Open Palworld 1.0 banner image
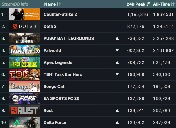Screen dimensions: 176x128 [x=24, y=50]
